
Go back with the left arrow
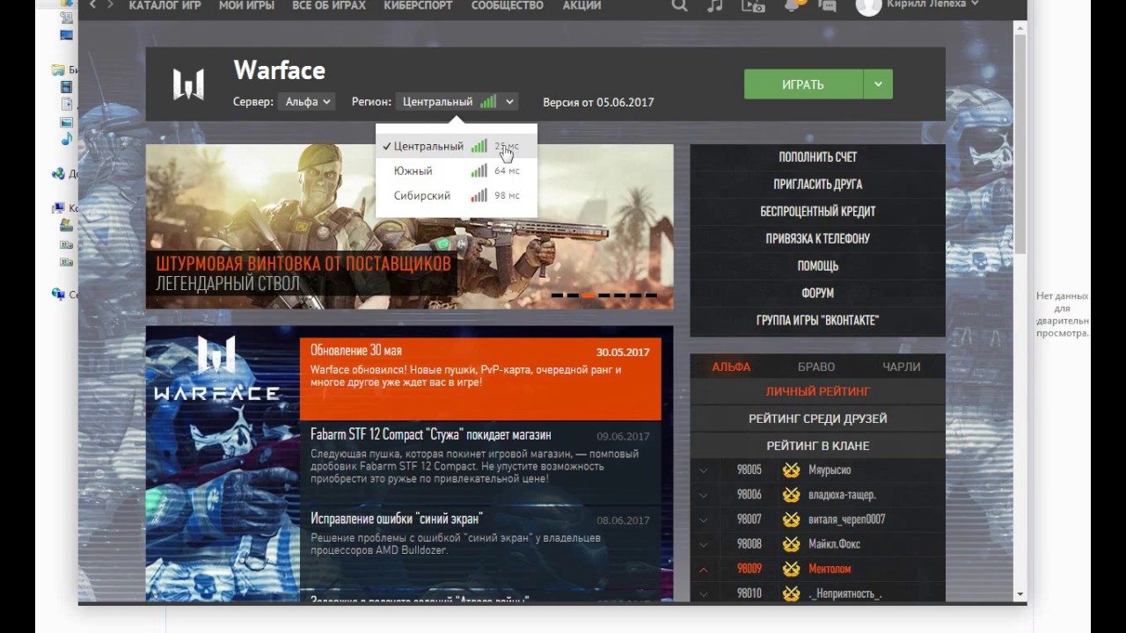(92, 5)
